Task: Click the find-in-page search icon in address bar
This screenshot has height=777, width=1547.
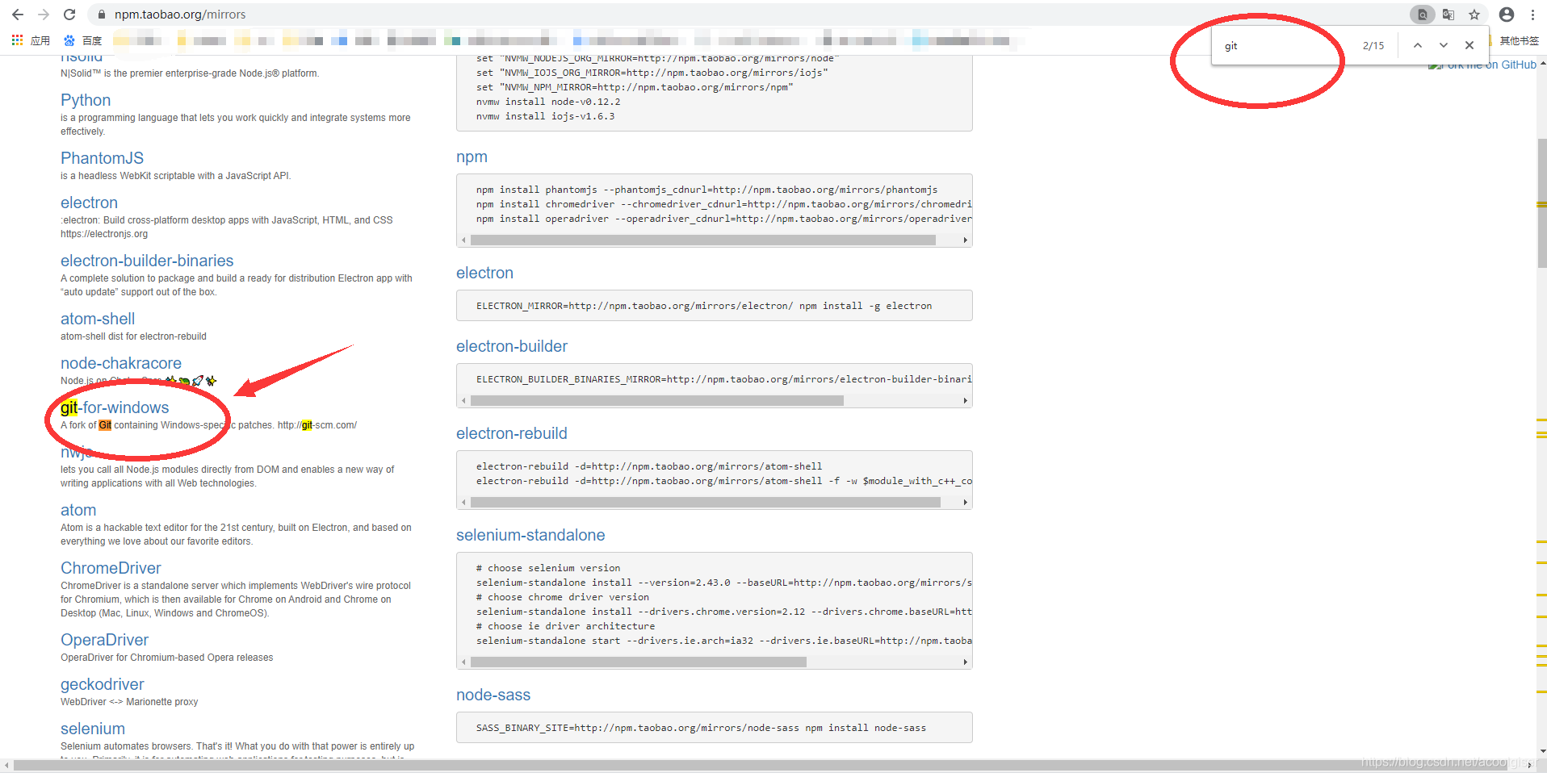Action: click(1423, 15)
